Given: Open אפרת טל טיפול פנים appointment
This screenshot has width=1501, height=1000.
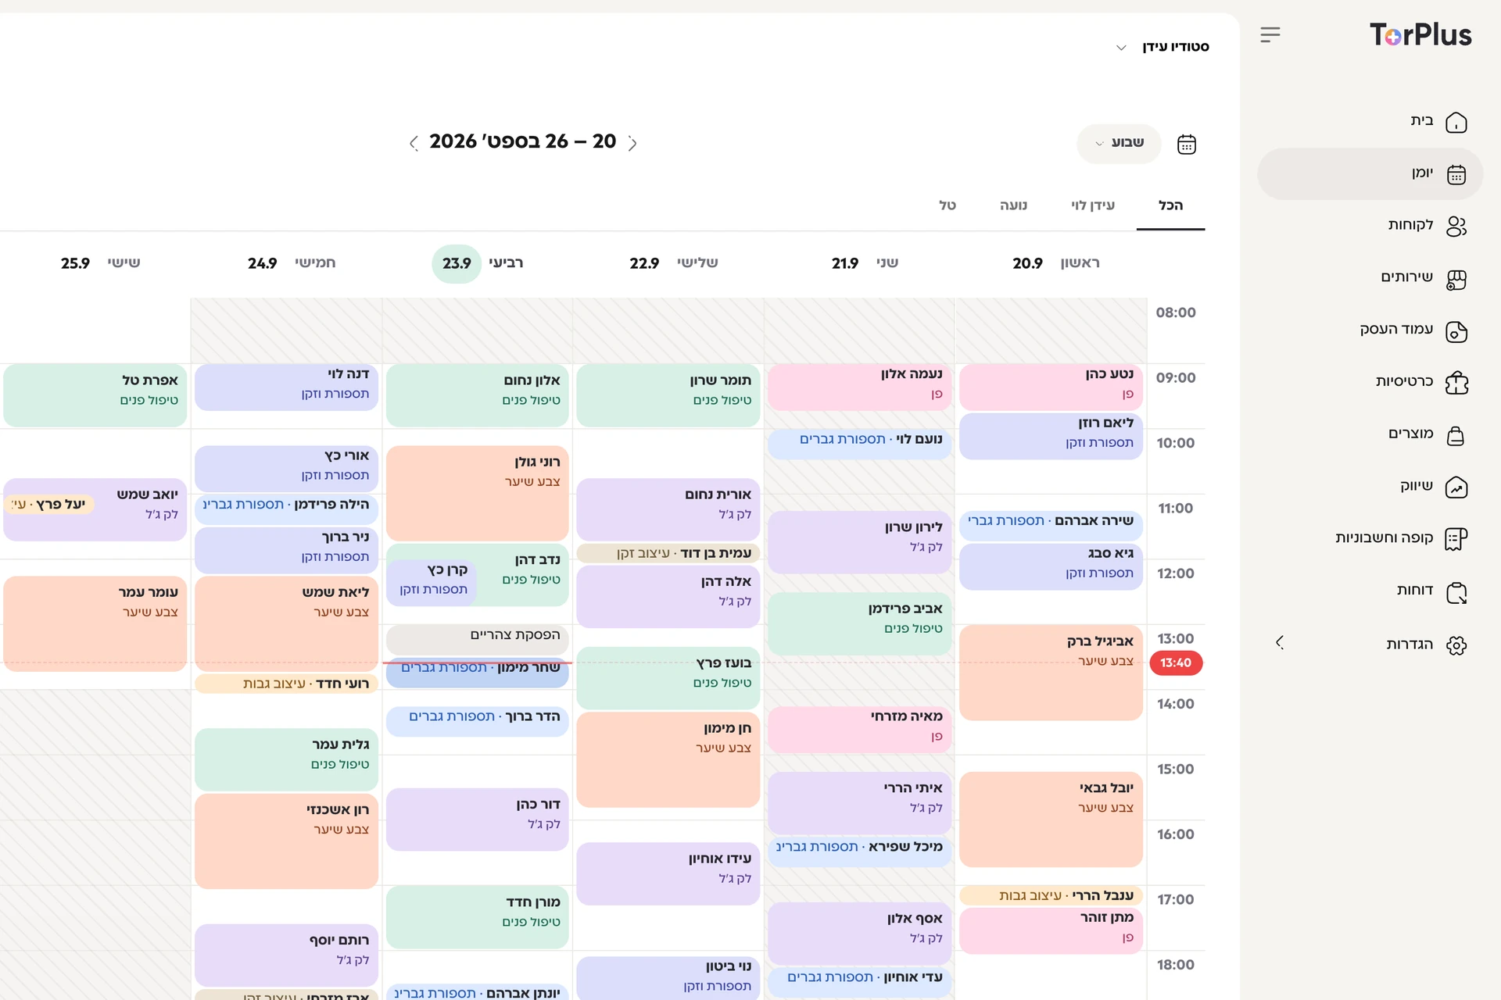Looking at the screenshot, I should pos(95,395).
